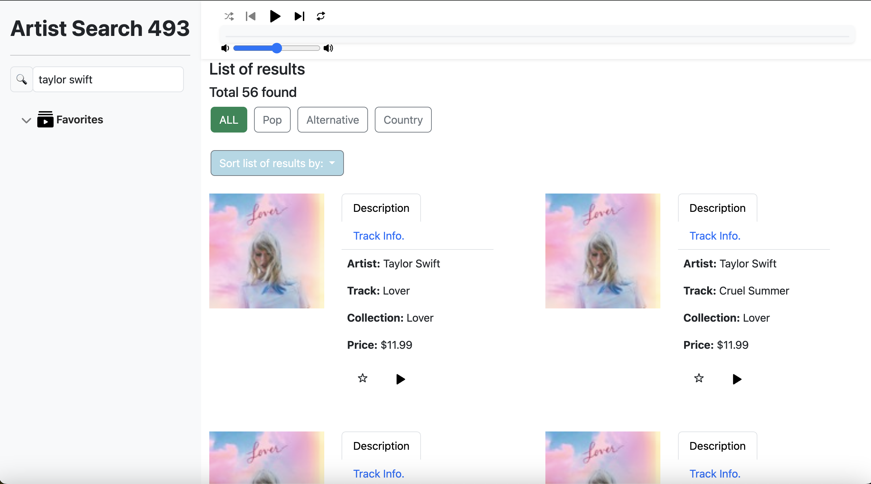Filter results by Alternative
Screen dimensions: 871x484
click(333, 120)
